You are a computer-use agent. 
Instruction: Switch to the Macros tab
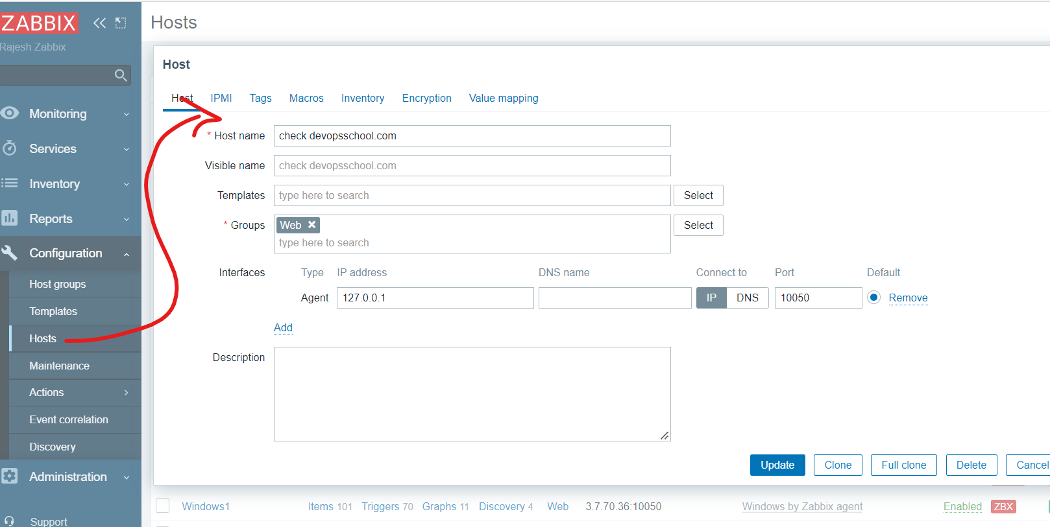306,98
